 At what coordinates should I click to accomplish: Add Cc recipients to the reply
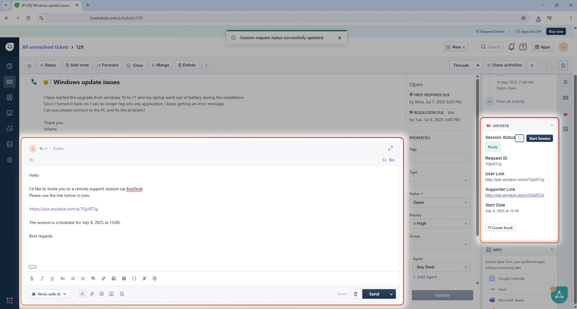(x=384, y=160)
